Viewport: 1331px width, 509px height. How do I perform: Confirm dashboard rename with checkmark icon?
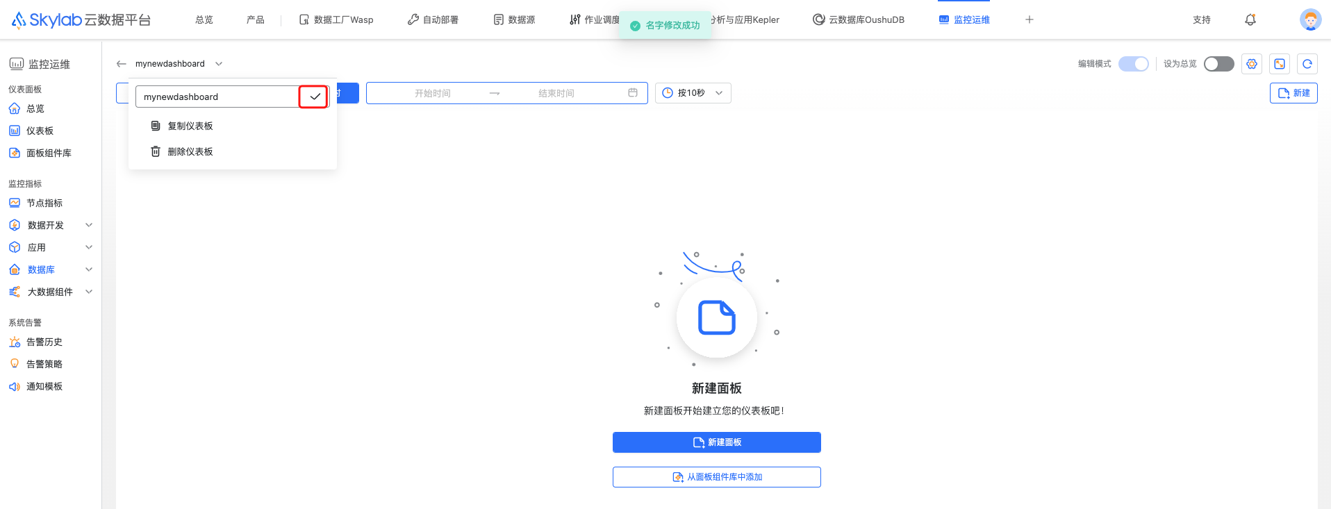[314, 97]
